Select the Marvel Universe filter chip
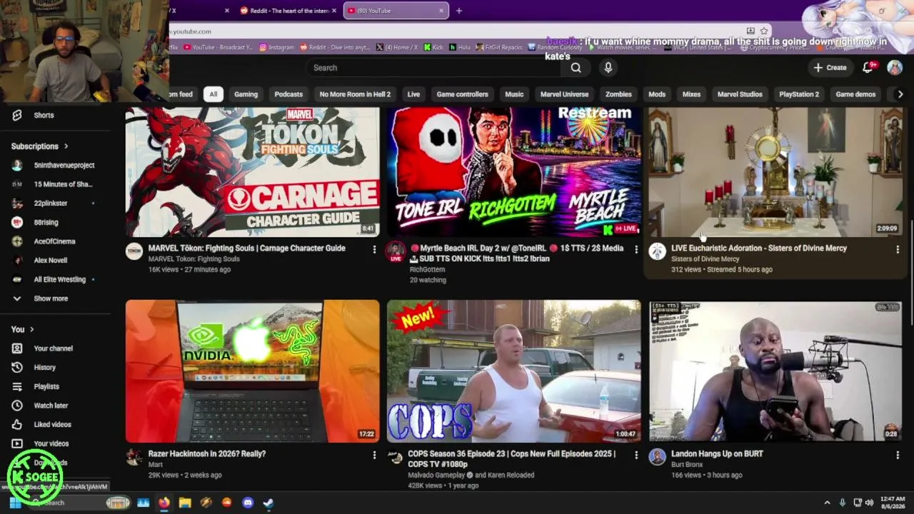Screen dimensions: 914x514 [x=564, y=94]
